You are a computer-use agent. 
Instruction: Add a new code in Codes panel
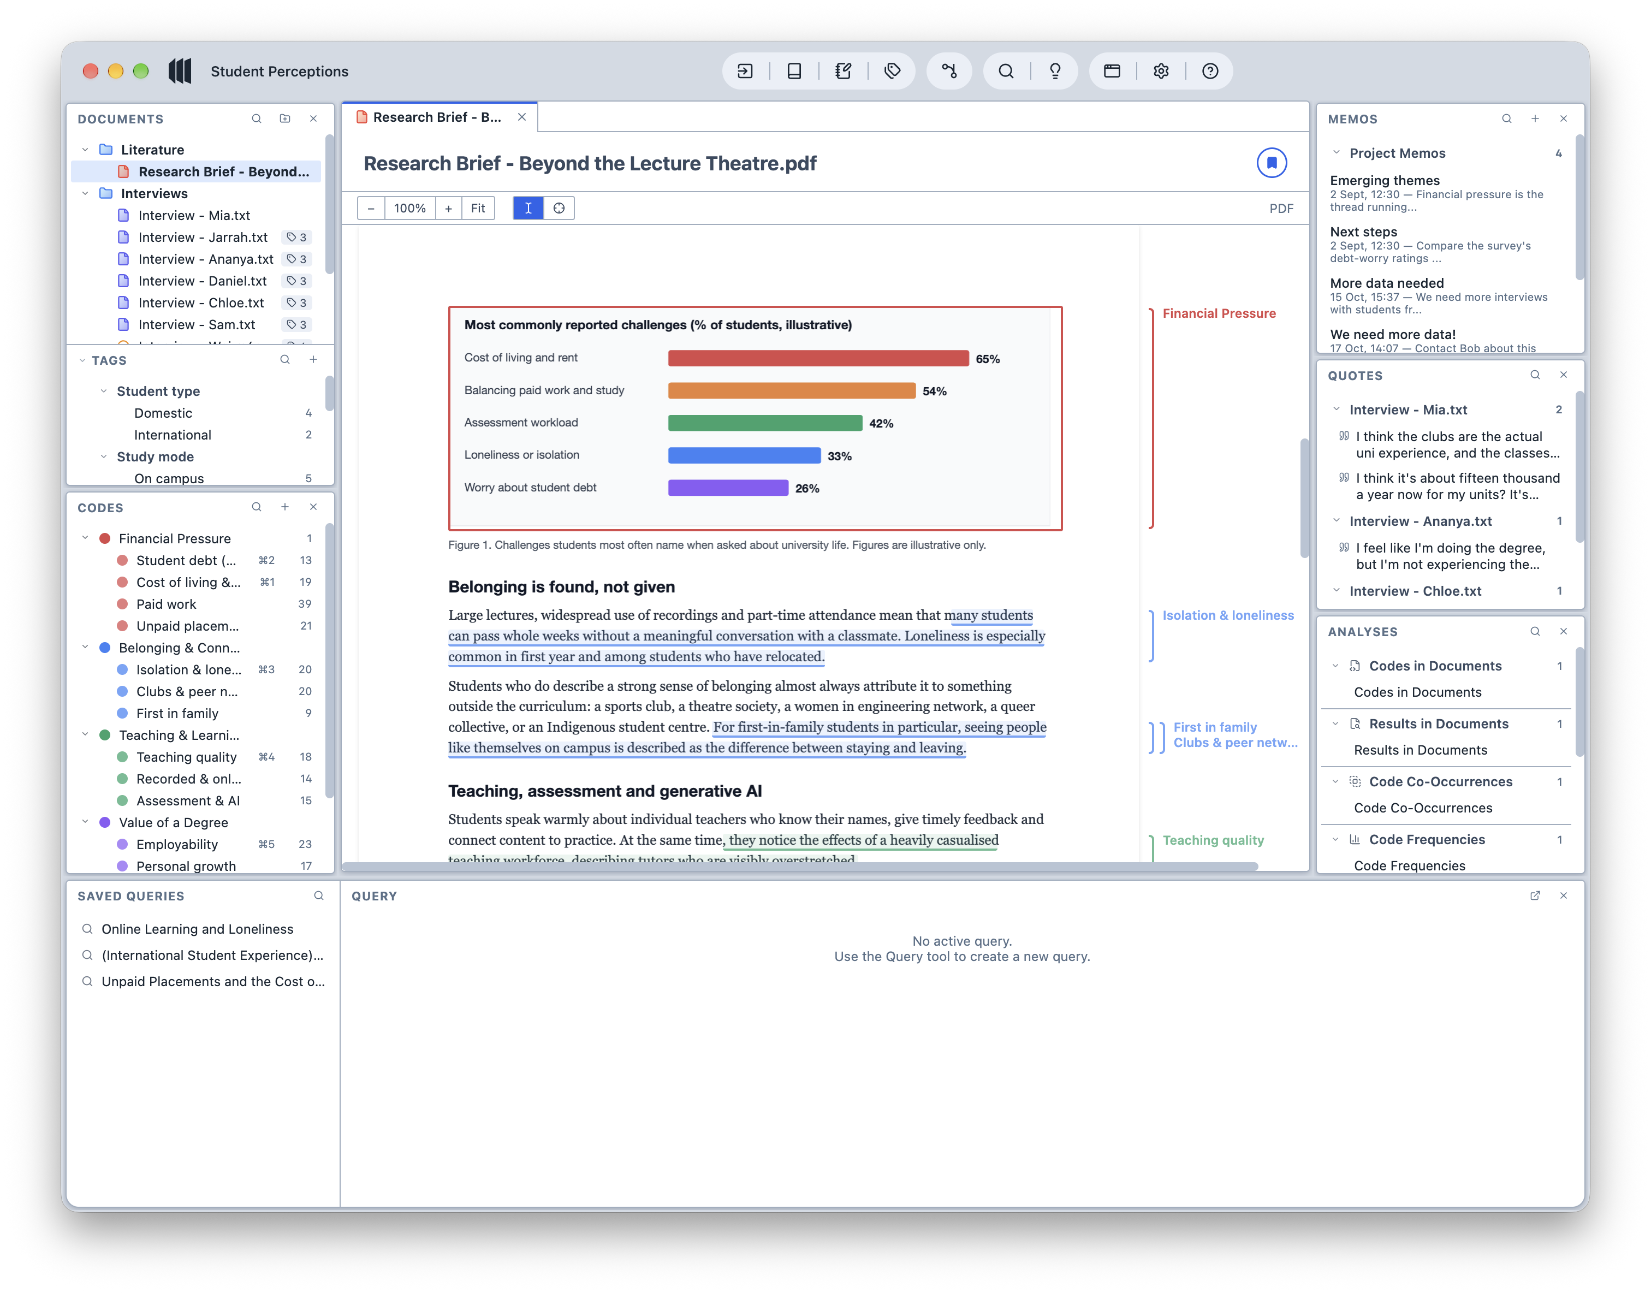284,507
